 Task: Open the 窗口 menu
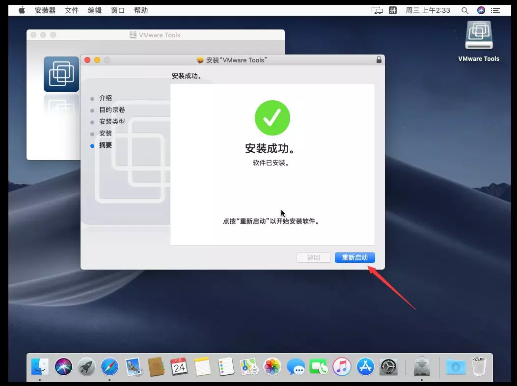(x=118, y=10)
